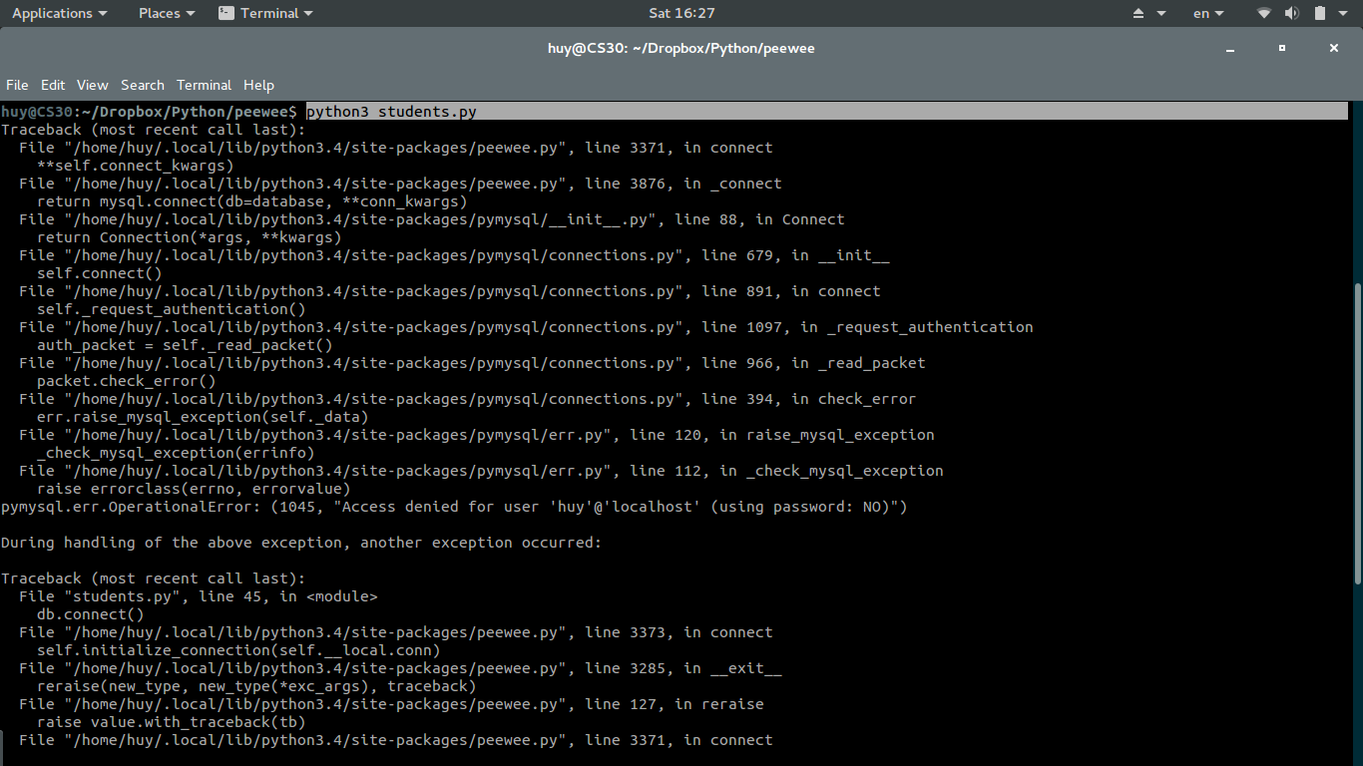Viewport: 1363px width, 766px height.
Task: Maximize the terminal window
Action: [1282, 48]
